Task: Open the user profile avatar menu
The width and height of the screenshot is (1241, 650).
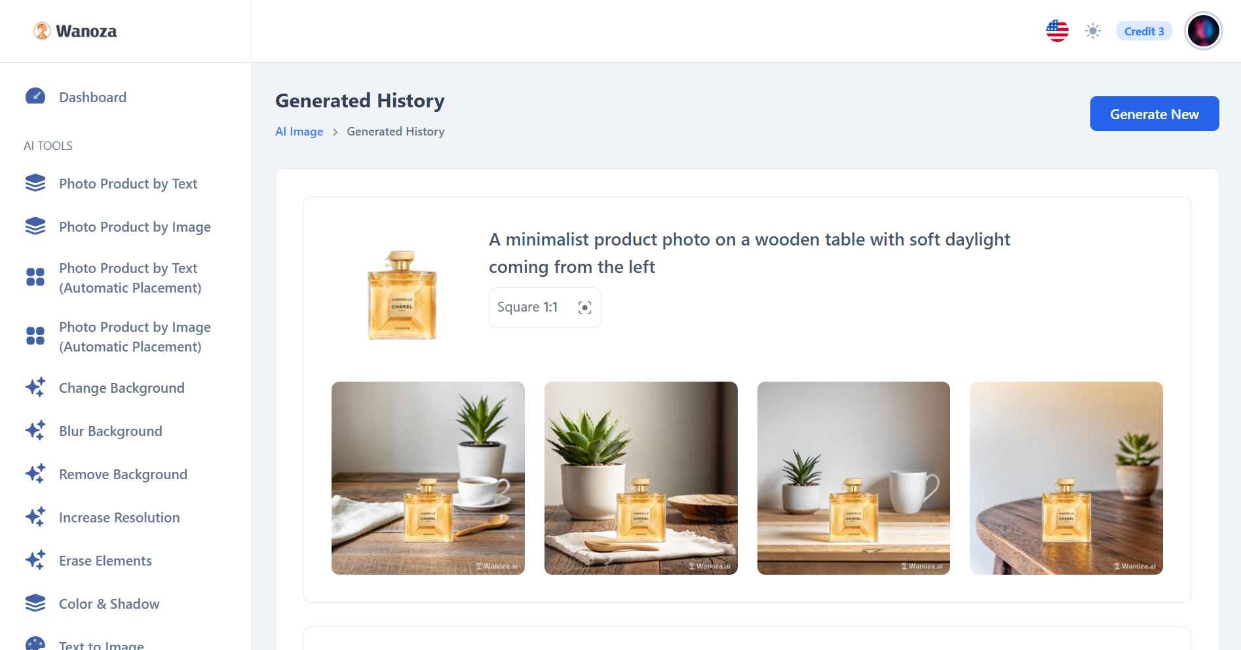Action: 1203,31
